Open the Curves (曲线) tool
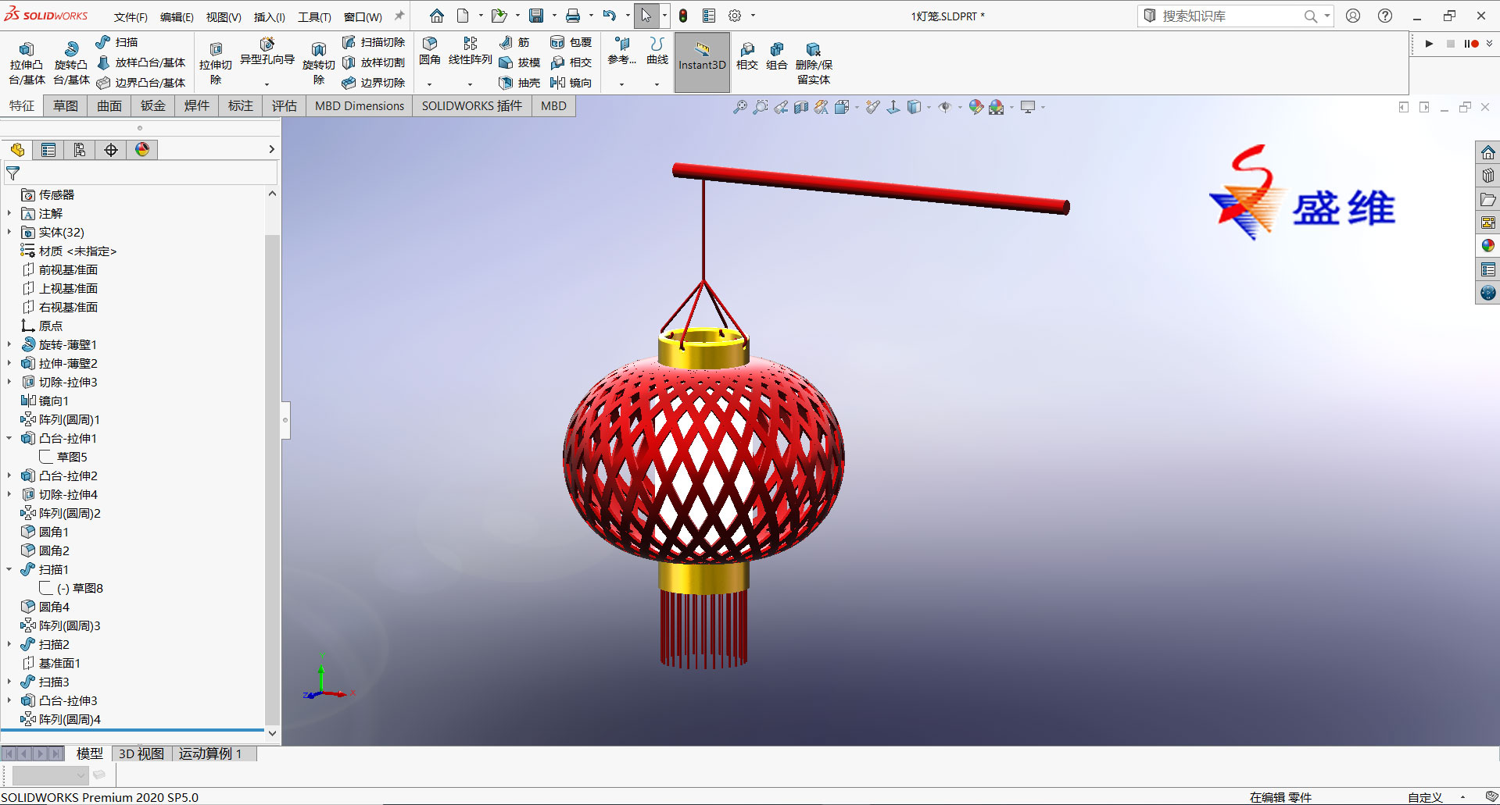 coord(657,51)
